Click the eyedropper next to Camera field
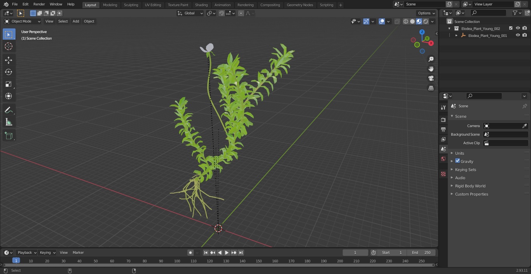 (x=524, y=126)
